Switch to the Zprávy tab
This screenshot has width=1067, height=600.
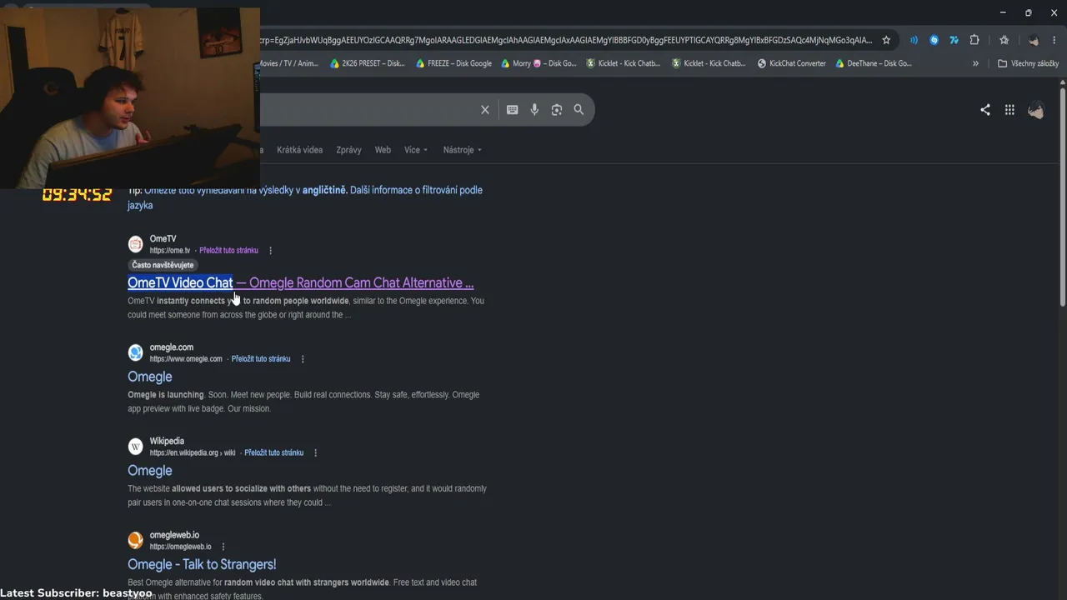coord(348,150)
